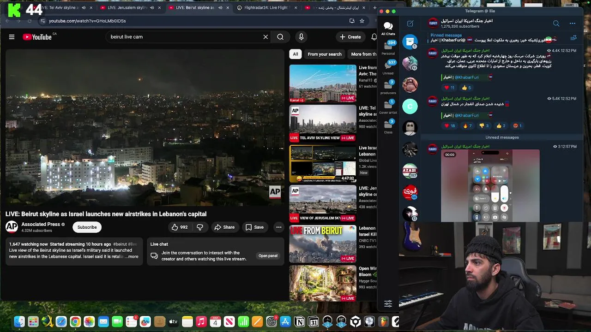591x332 pixels.
Task: Open the Kanal 13 Tel Aviv live thumbnail
Action: (323, 83)
